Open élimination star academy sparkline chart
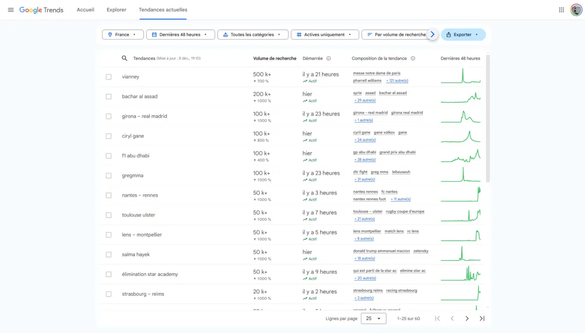585x333 pixels. tap(460, 274)
